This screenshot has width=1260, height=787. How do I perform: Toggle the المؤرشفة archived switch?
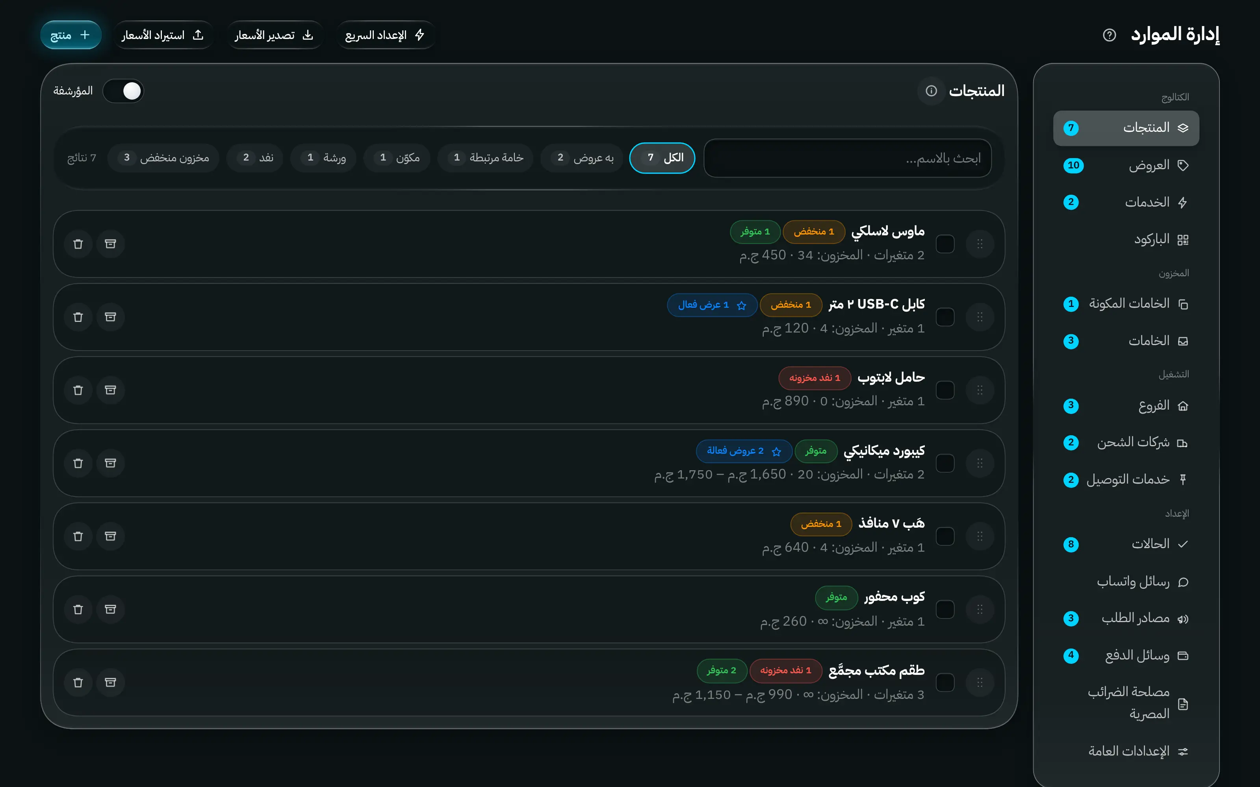123,91
